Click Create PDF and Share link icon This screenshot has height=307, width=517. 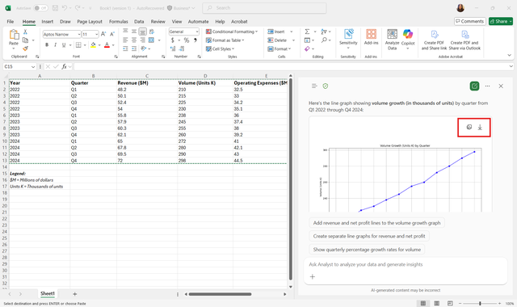(434, 40)
